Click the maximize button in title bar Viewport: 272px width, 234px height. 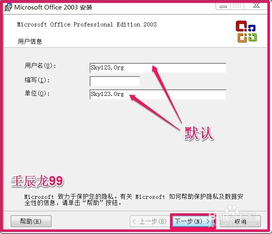coord(237,6)
